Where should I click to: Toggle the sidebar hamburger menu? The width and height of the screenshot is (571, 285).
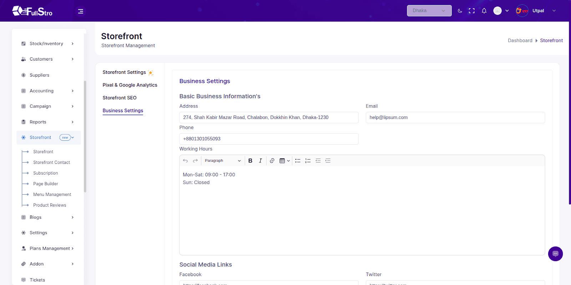(81, 11)
